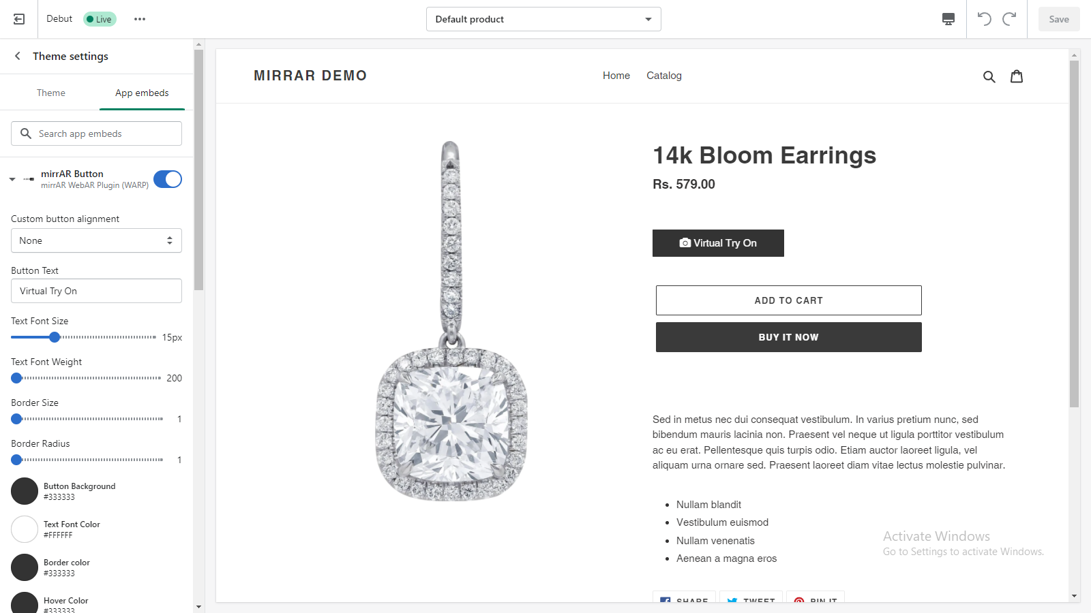Click the BUY IT NOW button
This screenshot has height=613, width=1091.
788,337
